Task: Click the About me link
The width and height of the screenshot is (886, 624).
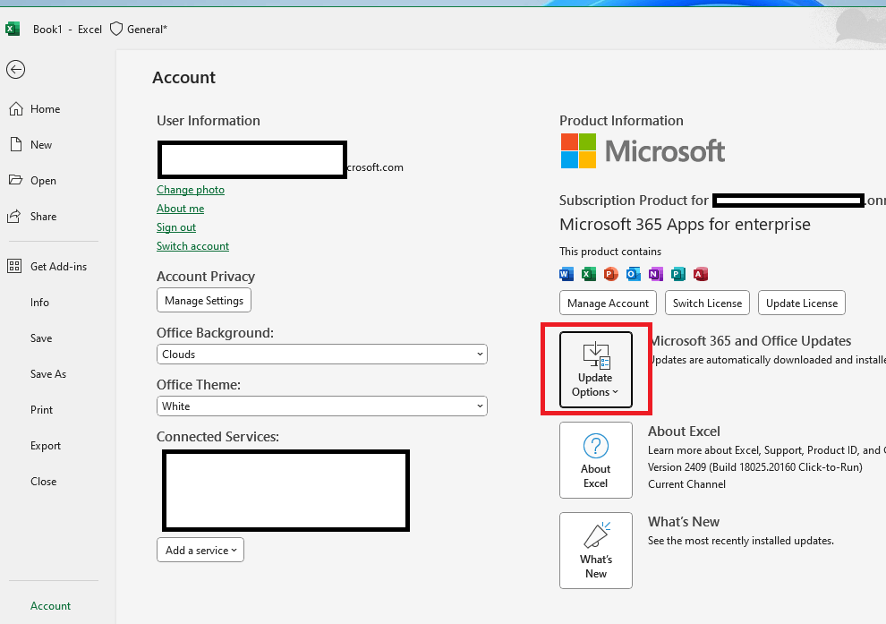Action: pyautogui.click(x=180, y=209)
